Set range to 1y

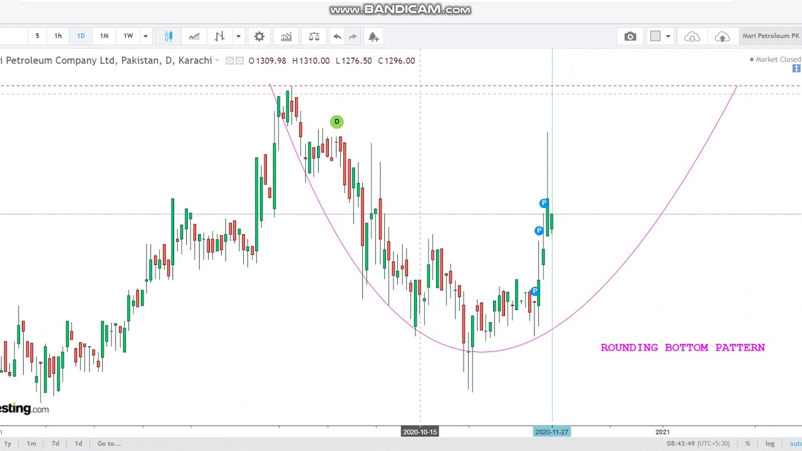(8, 443)
